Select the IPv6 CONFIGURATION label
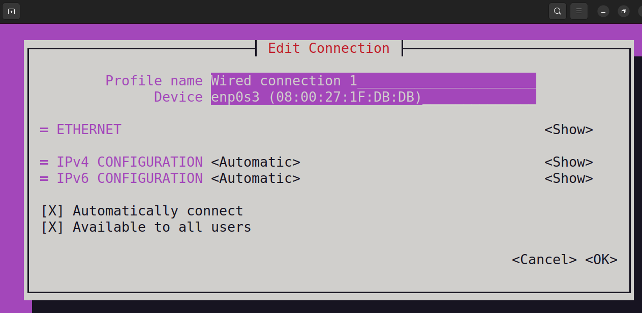This screenshot has height=313, width=642. point(130,178)
